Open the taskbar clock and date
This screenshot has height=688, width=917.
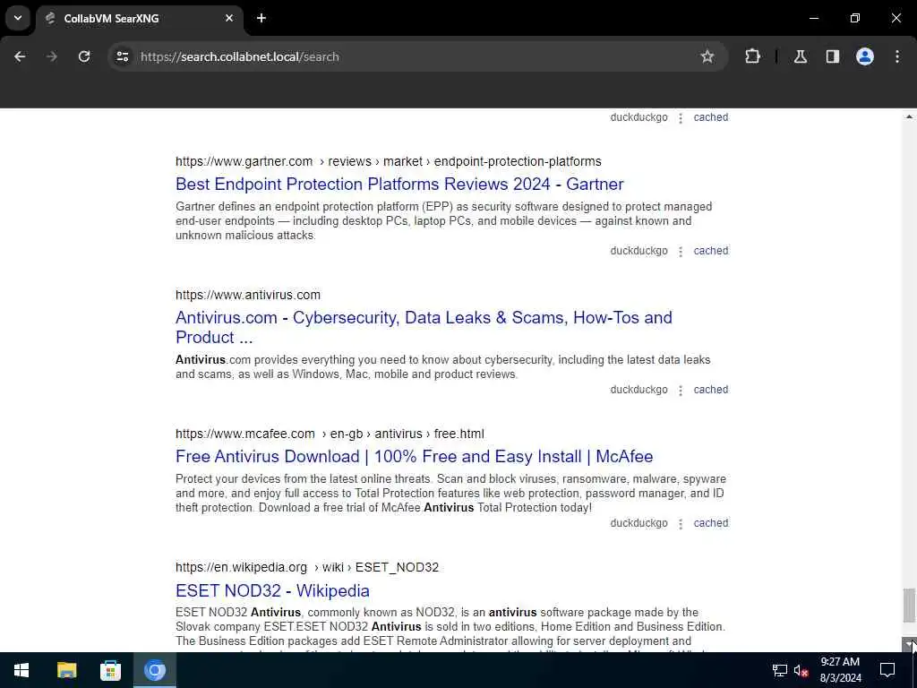coord(840,670)
